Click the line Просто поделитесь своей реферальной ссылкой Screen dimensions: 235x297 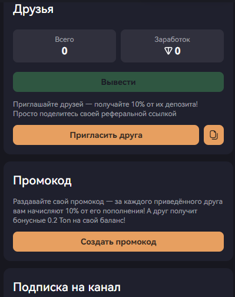[95, 114]
